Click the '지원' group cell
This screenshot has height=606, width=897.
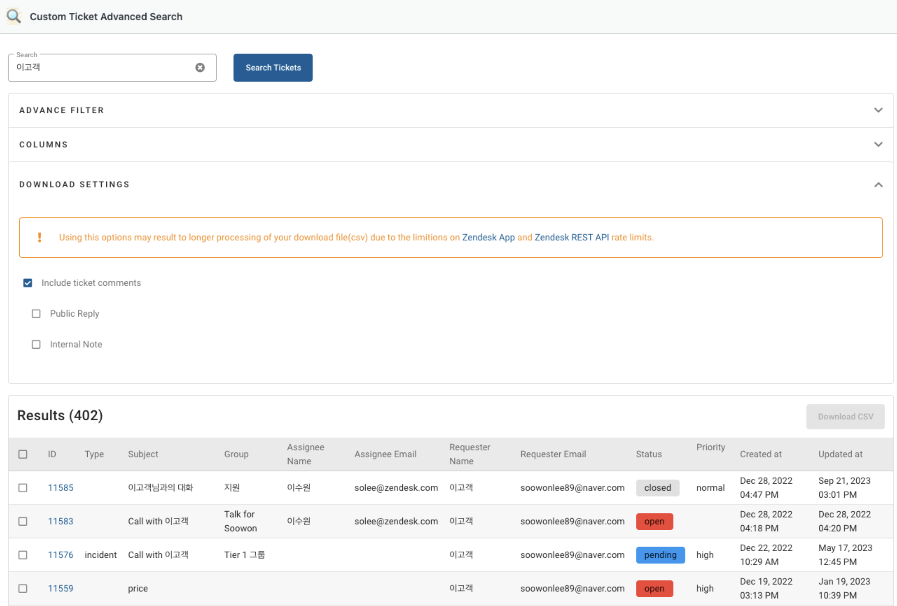(232, 488)
